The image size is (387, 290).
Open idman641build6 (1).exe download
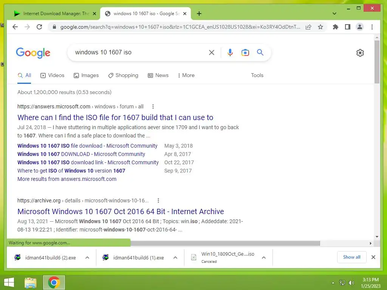pos(134,258)
